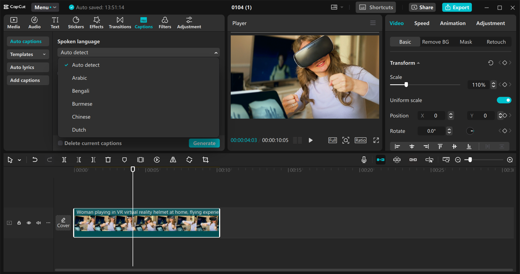520x274 pixels.
Task: Click the Split tool icon
Action: click(64, 160)
